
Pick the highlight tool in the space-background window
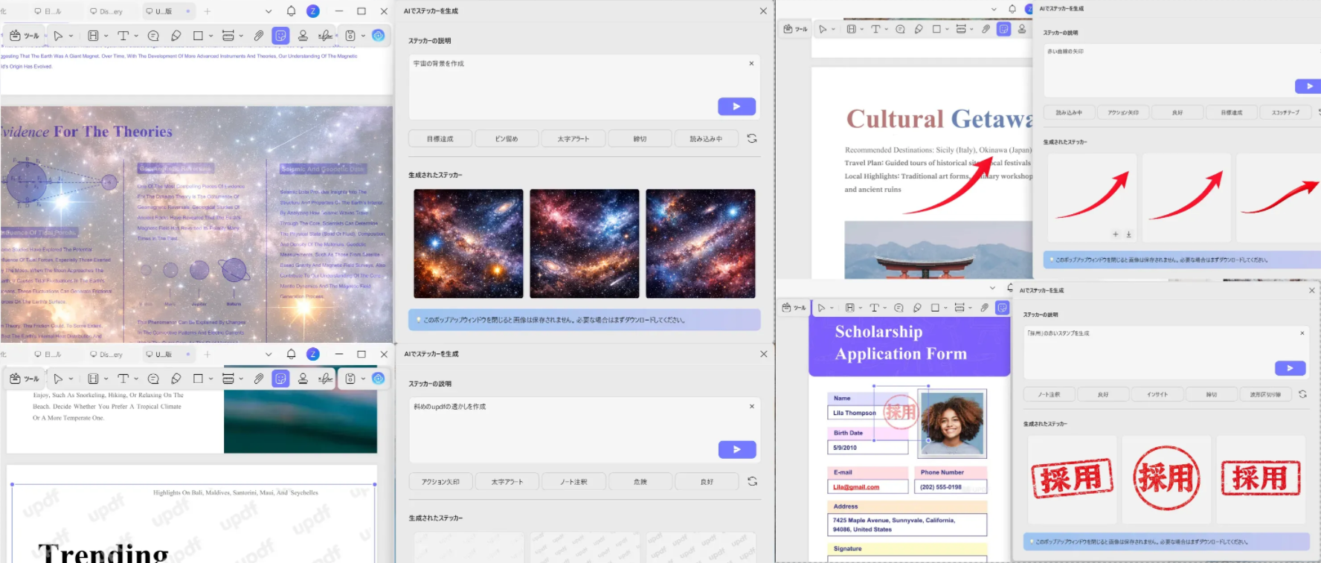[x=93, y=35]
